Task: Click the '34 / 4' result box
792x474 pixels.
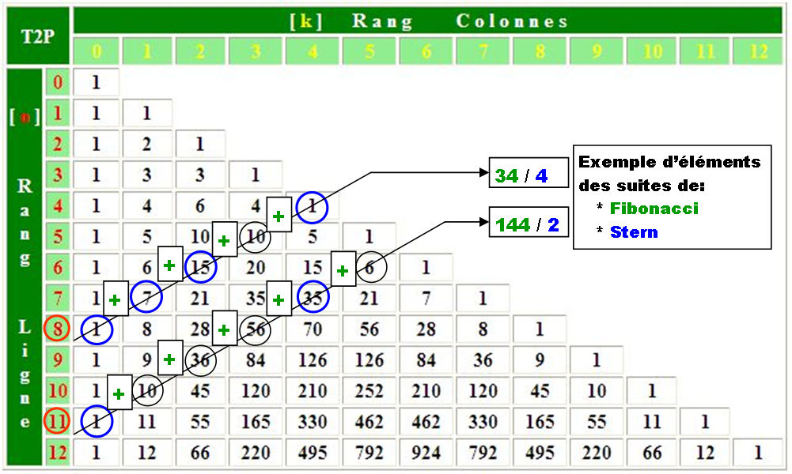Action: click(529, 172)
